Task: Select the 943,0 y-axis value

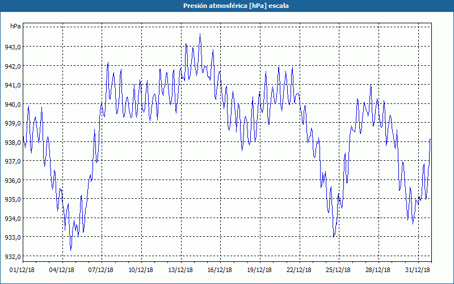Action: pyautogui.click(x=12, y=47)
